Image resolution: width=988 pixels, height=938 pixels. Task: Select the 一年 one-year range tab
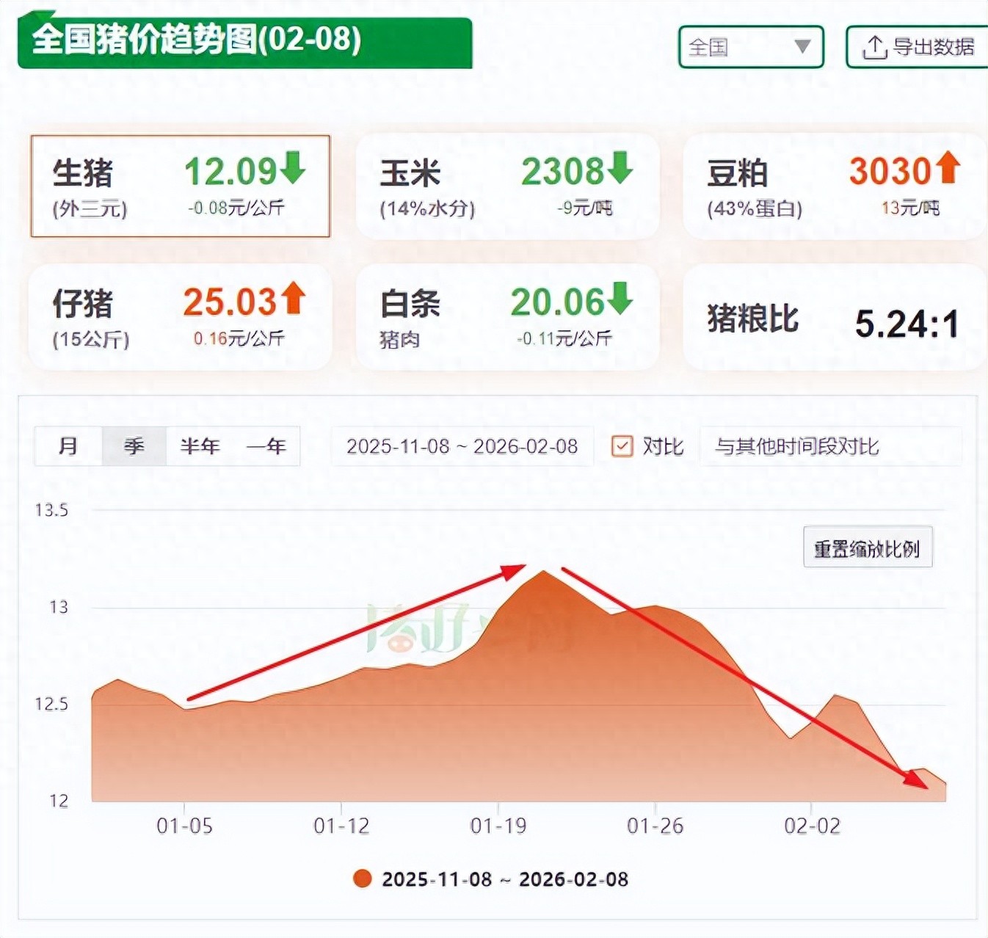[266, 446]
